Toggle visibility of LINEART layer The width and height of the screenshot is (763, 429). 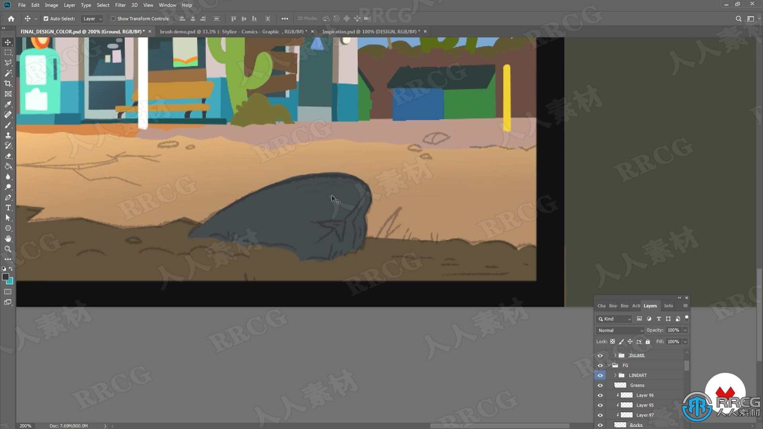[x=600, y=375]
